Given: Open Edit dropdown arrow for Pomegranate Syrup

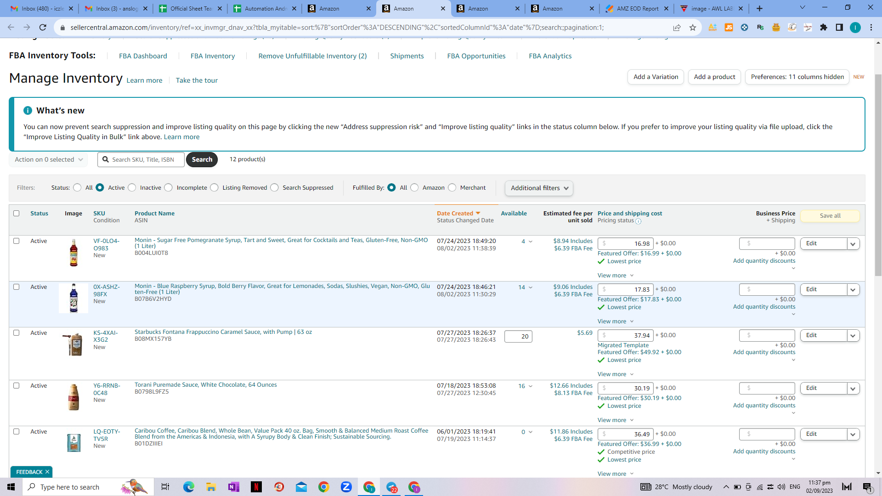Looking at the screenshot, I should point(853,244).
